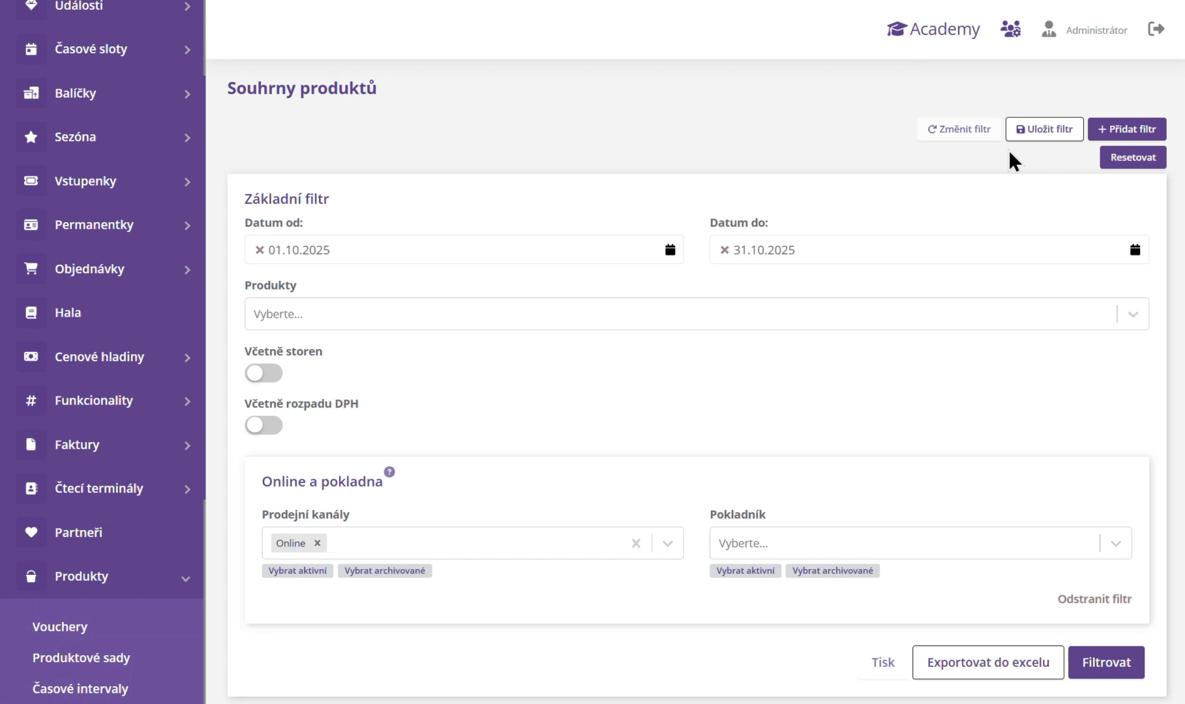This screenshot has width=1185, height=704.
Task: Open Produktové sady in sidebar submenu
Action: point(82,658)
